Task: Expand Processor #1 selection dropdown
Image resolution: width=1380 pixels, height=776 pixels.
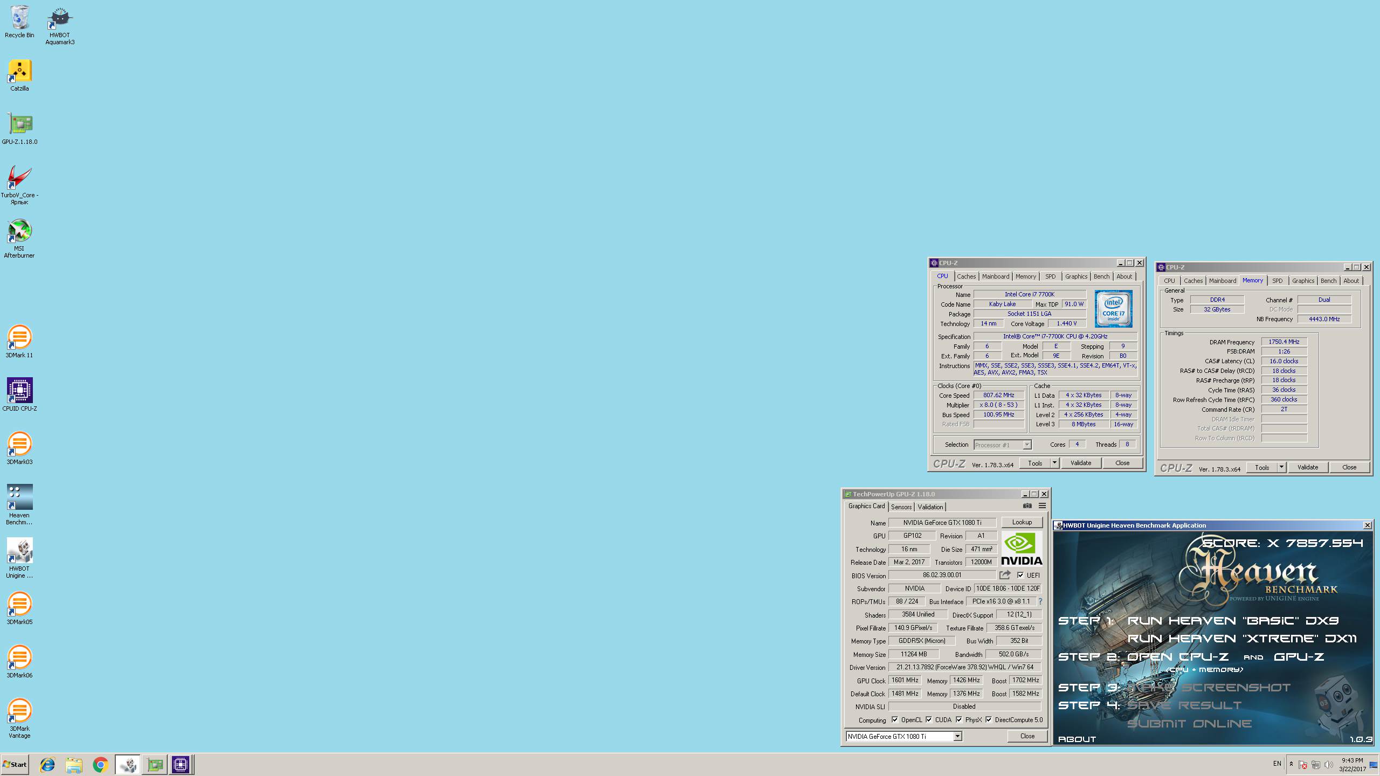Action: 1027,445
